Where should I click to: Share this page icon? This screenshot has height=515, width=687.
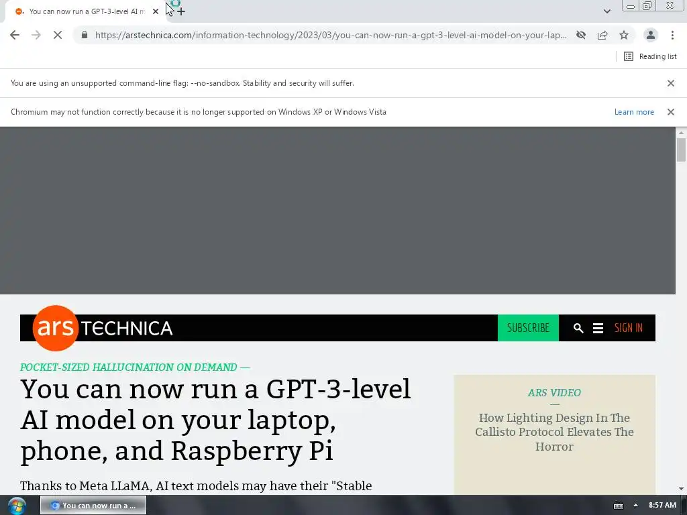click(x=602, y=35)
